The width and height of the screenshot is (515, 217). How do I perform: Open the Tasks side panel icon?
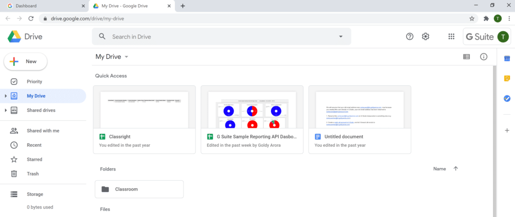click(x=507, y=98)
